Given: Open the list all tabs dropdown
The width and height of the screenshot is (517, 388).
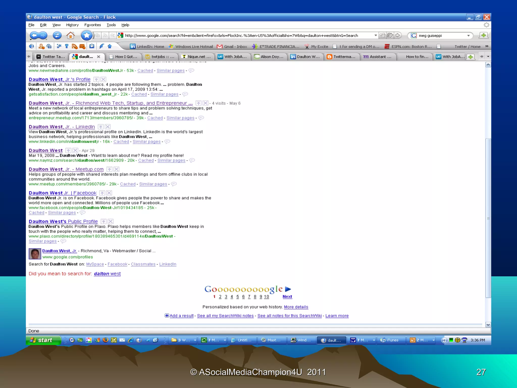Looking at the screenshot, I should click(x=488, y=57).
